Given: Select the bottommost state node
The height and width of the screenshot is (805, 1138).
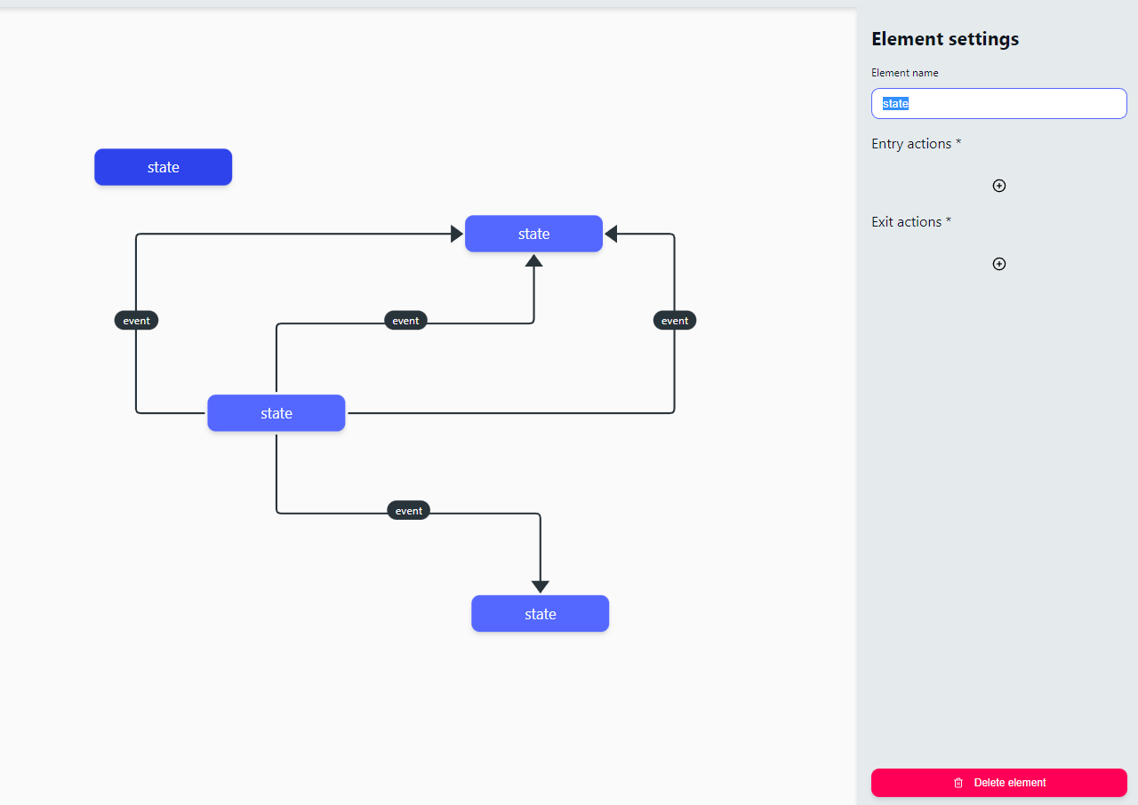Looking at the screenshot, I should coord(541,614).
